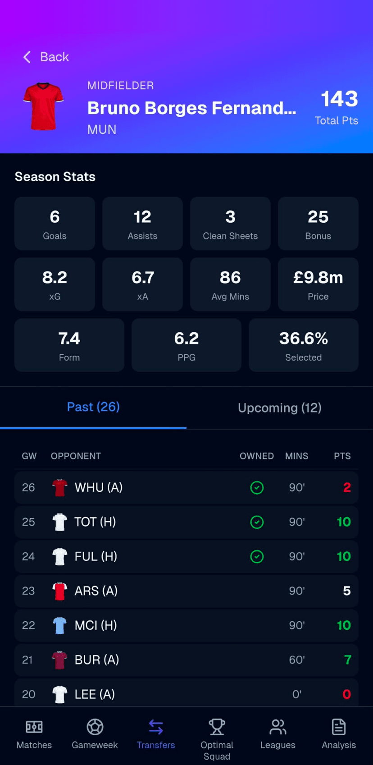The image size is (373, 765).
Task: Click the Back link
Action: tap(55, 57)
